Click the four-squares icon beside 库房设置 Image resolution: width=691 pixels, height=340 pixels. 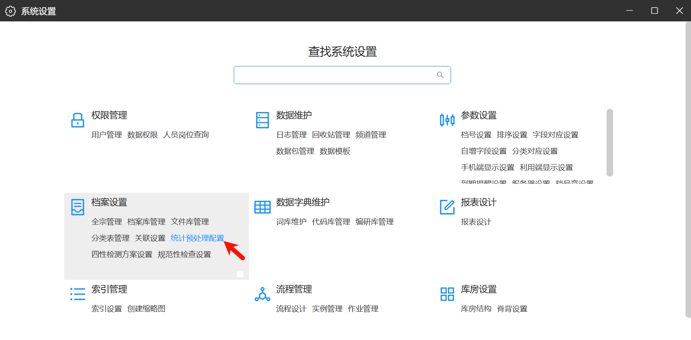point(447,294)
